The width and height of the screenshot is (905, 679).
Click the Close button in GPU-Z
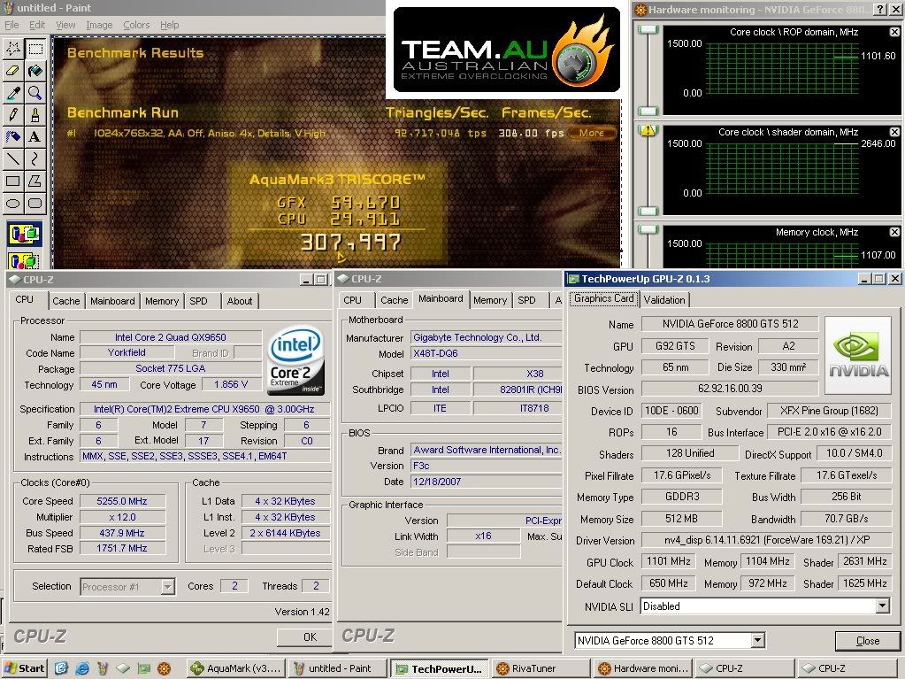point(868,641)
